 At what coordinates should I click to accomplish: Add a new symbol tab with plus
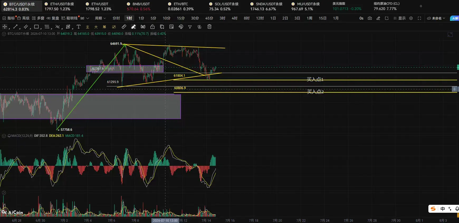tap(421, 6)
